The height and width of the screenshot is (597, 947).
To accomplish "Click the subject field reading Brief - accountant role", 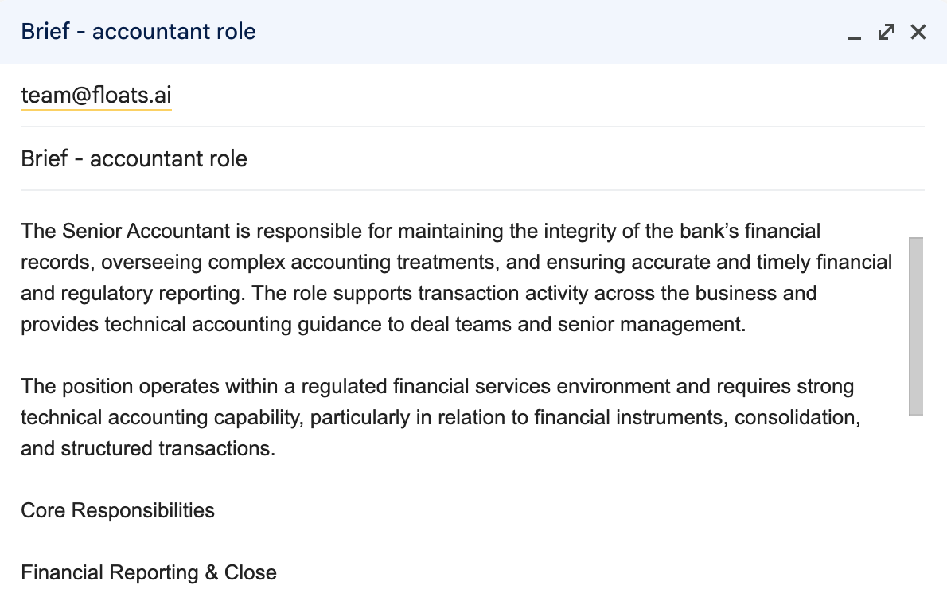I will [134, 159].
